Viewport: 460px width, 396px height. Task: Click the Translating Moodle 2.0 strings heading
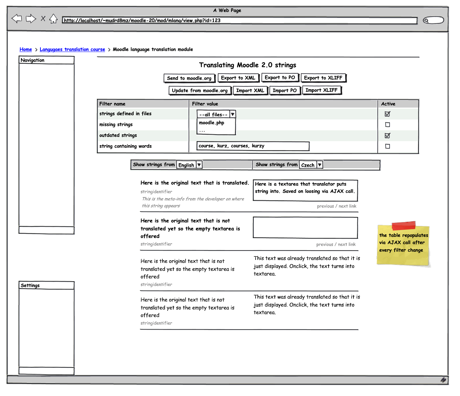(248, 65)
